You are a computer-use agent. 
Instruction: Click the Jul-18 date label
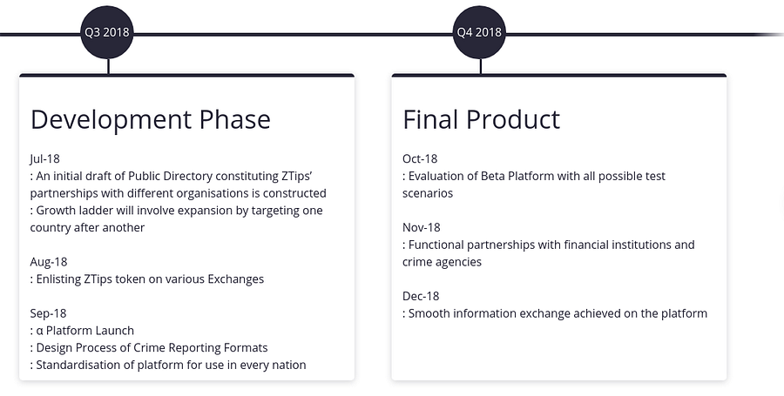click(45, 158)
